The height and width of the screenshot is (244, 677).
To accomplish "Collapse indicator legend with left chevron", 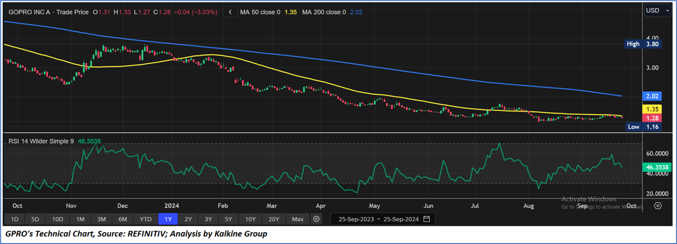I will pos(230,13).
